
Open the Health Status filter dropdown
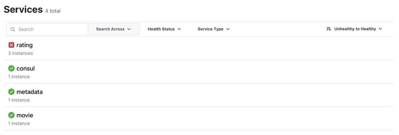tap(164, 29)
